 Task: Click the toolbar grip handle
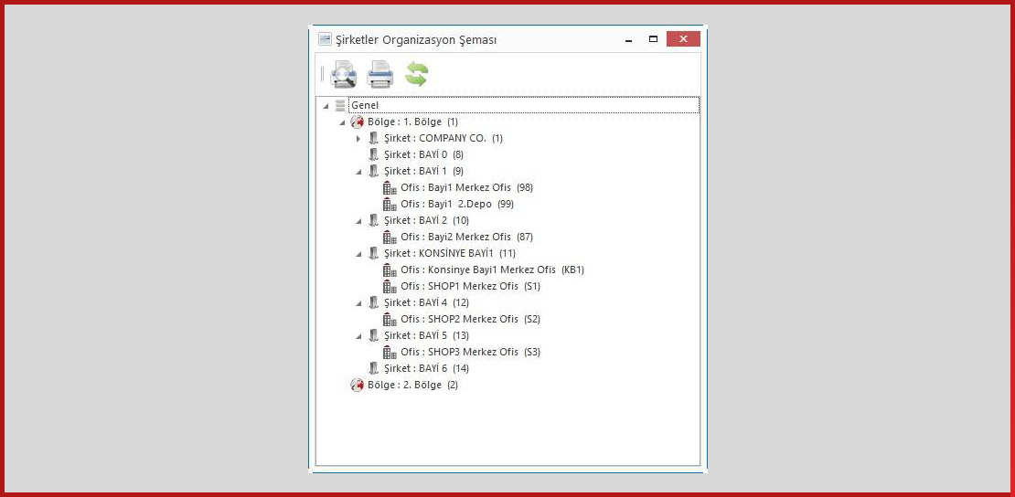pyautogui.click(x=323, y=74)
